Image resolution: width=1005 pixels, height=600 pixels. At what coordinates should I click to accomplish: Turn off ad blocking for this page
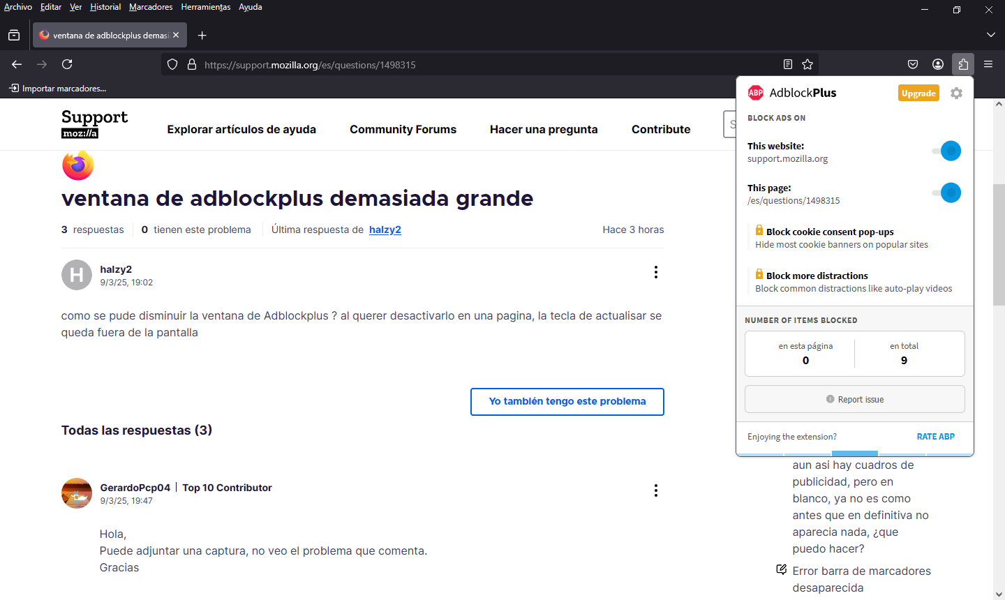[948, 193]
